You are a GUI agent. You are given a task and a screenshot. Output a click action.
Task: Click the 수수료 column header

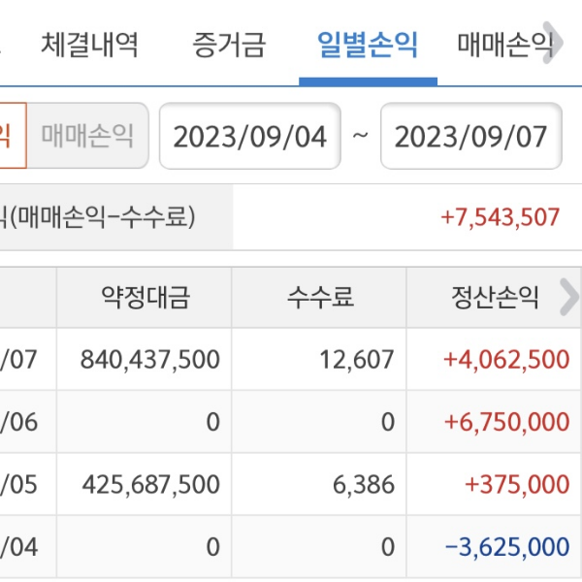(x=319, y=298)
